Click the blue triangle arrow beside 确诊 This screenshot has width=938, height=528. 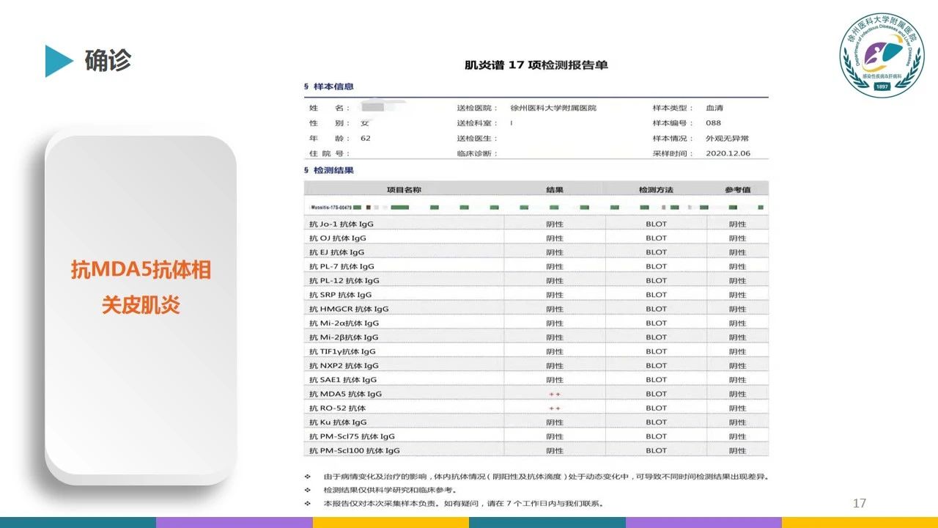point(58,61)
